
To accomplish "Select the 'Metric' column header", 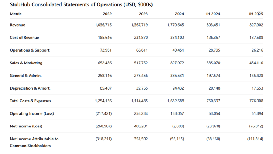I will coord(16,14).
